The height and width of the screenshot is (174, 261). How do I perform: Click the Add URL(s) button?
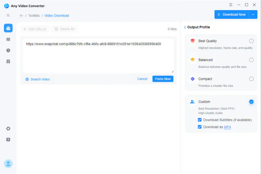click(35, 29)
